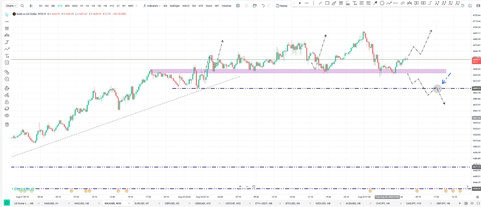Open the chart template layout icon
This screenshot has height=207, width=481.
tap(238, 6)
